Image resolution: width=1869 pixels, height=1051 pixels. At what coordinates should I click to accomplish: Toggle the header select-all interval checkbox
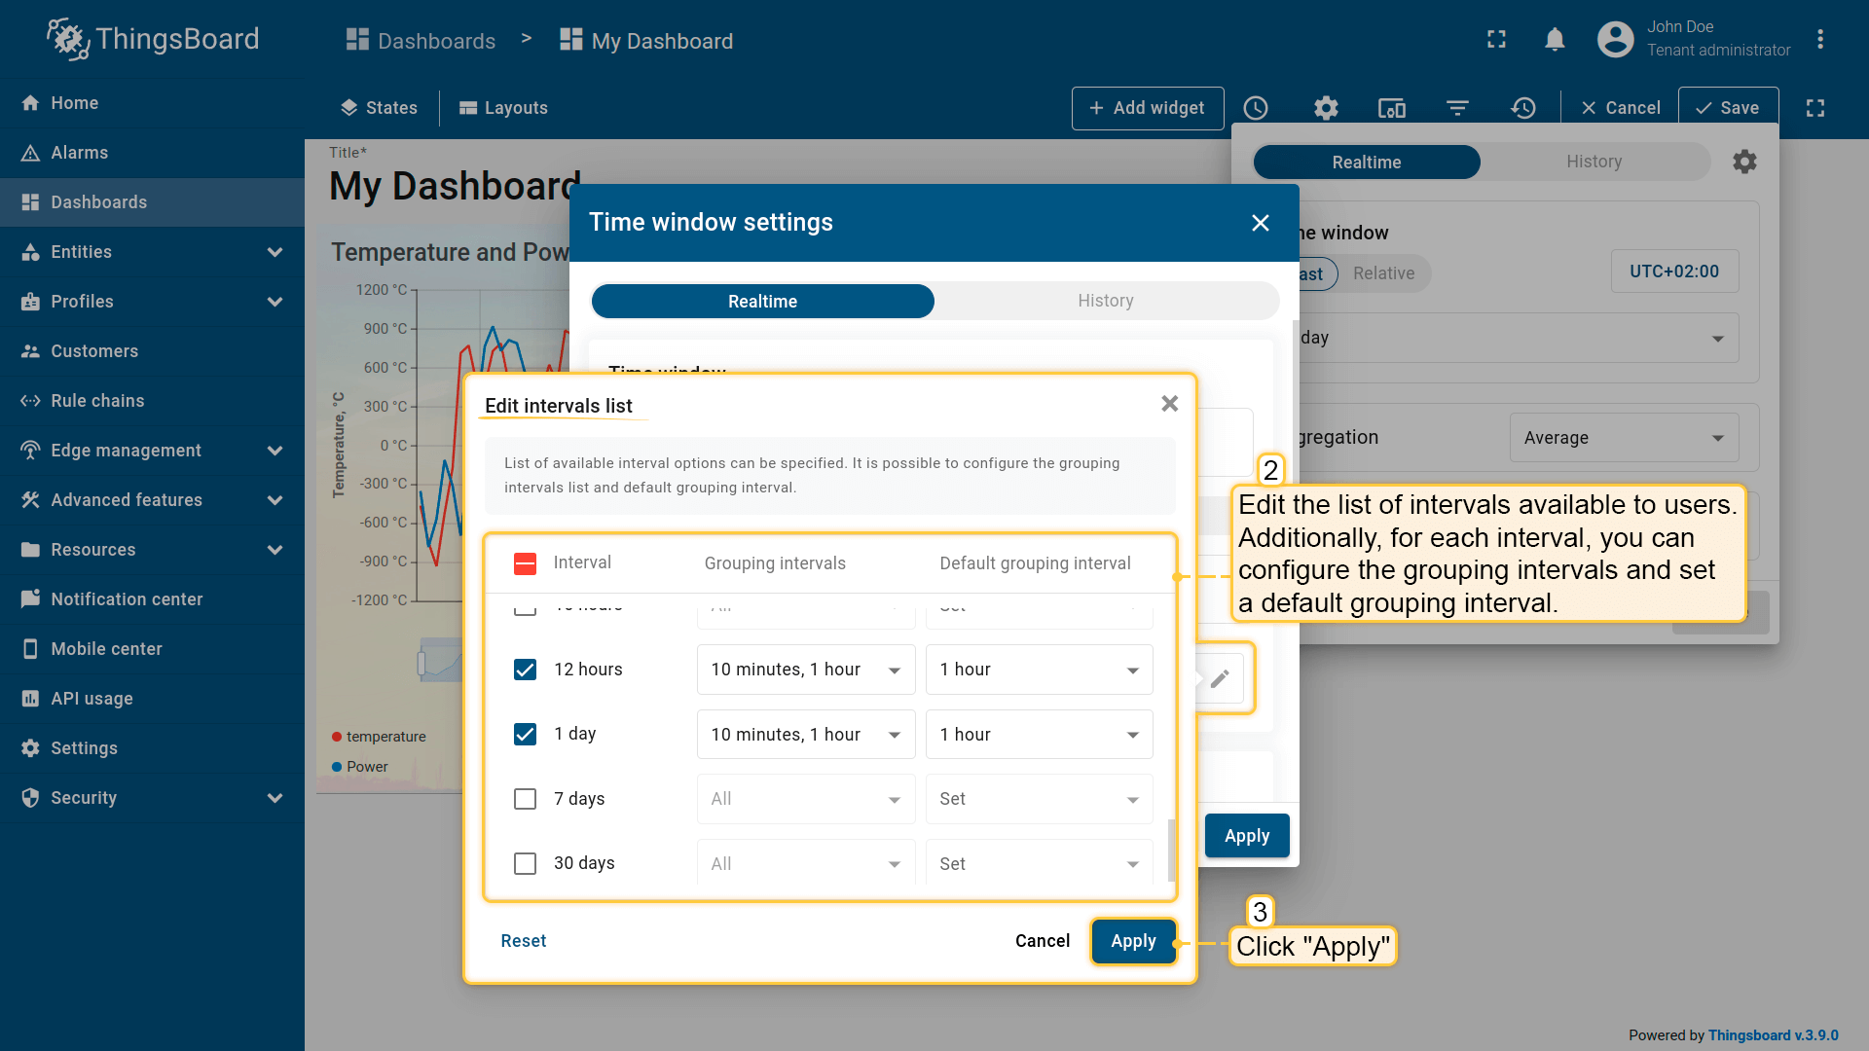pos(525,563)
